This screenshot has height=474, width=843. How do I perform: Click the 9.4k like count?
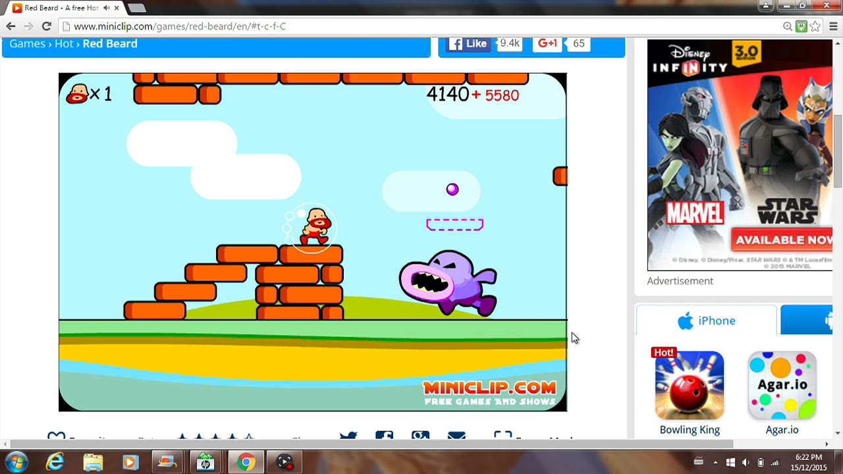click(x=509, y=43)
